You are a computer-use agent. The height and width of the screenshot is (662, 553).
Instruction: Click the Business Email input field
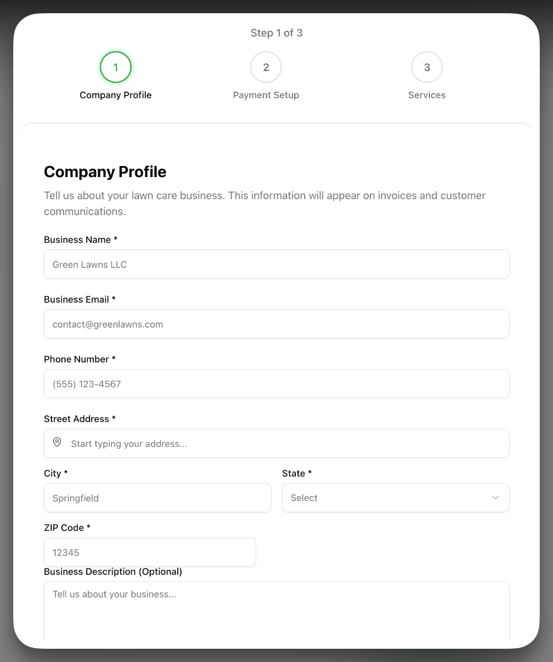276,324
